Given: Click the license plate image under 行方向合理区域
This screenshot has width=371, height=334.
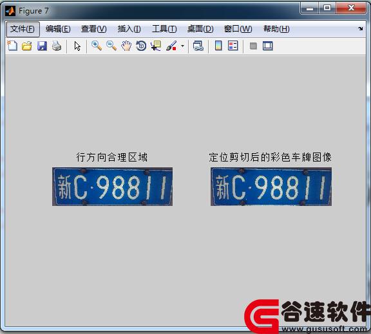Looking at the screenshot, I should click(112, 187).
